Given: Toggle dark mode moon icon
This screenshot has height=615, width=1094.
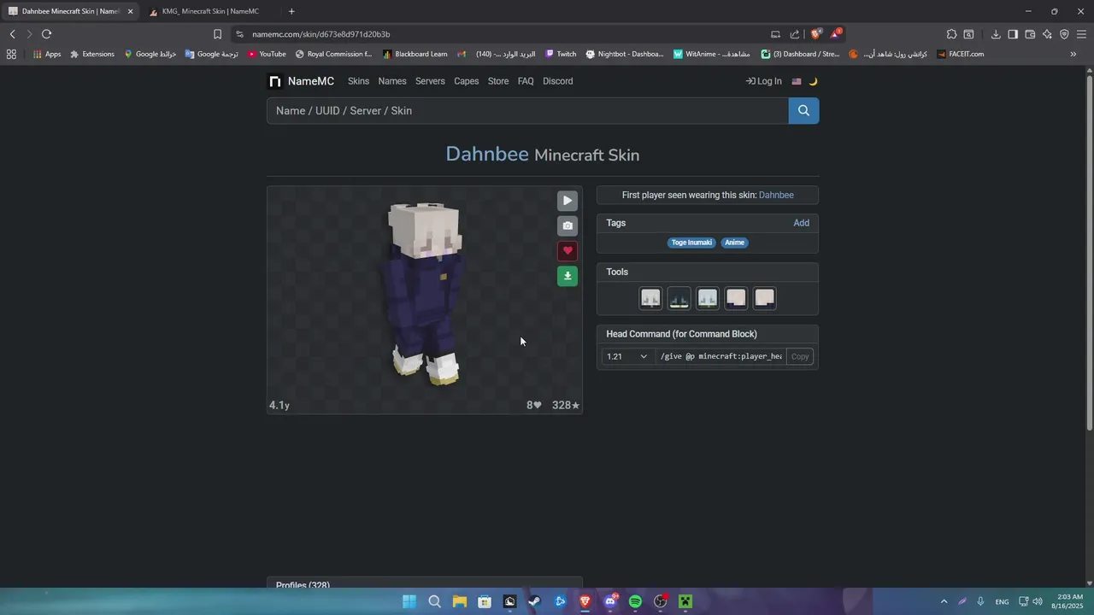Looking at the screenshot, I should pyautogui.click(x=813, y=81).
